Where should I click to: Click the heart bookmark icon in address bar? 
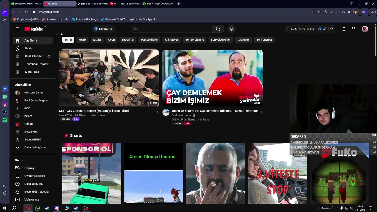click(x=338, y=12)
